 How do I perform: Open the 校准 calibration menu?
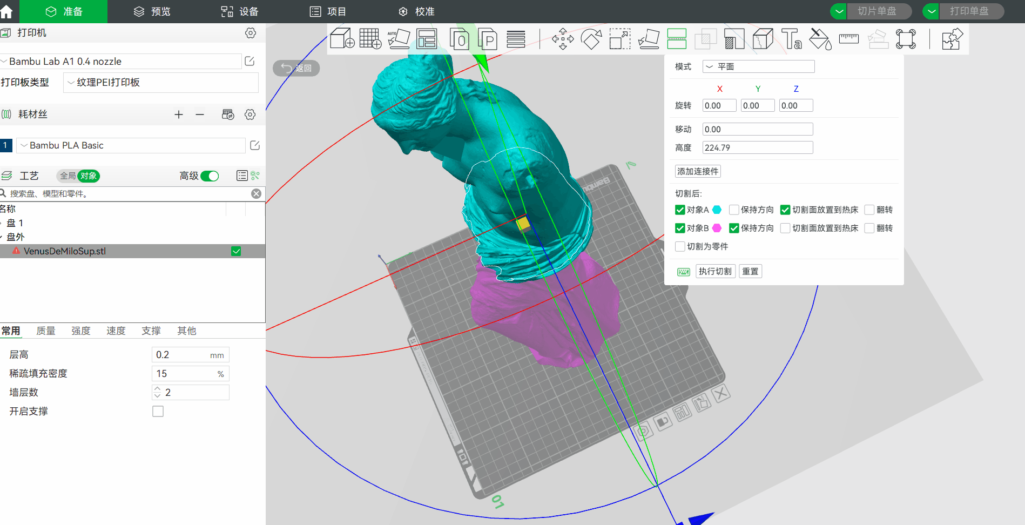pos(416,12)
